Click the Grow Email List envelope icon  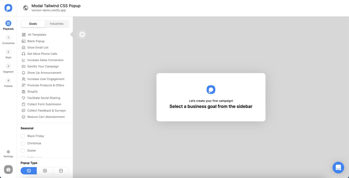(x=23, y=48)
